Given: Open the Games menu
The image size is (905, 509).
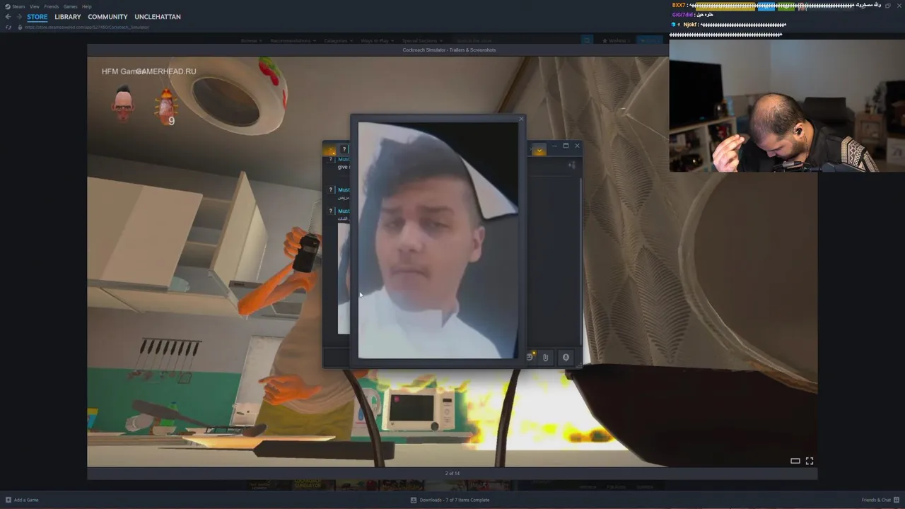Looking at the screenshot, I should click(70, 6).
